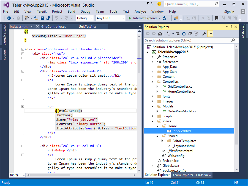Open the Tools menu

[x=113, y=12]
